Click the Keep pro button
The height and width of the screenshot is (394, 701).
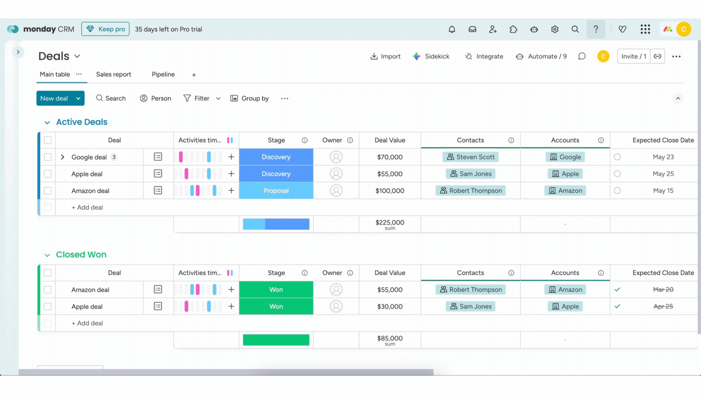coord(105,29)
